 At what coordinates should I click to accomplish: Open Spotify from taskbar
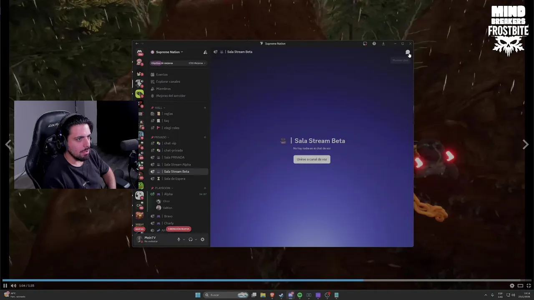tap(300, 295)
